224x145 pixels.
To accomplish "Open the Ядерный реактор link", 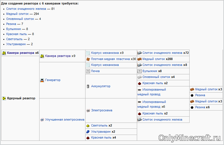I will coord(21,98).
